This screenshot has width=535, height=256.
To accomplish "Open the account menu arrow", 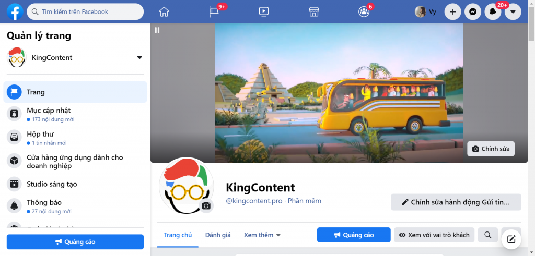I will [513, 11].
